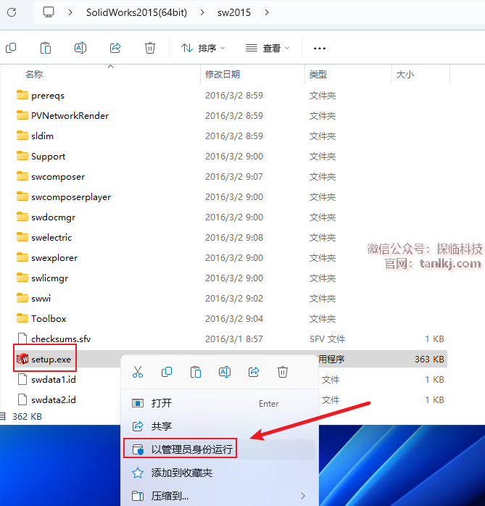Open the See more ellipsis menu
Viewport: 485px width, 506px height.
tap(320, 49)
